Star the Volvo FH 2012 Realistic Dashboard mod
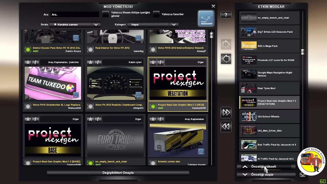 coord(90,62)
